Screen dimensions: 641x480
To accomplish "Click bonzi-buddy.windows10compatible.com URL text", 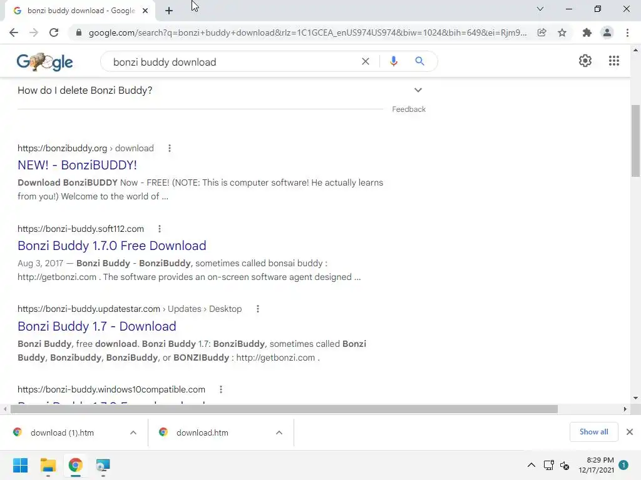I will tap(111, 389).
